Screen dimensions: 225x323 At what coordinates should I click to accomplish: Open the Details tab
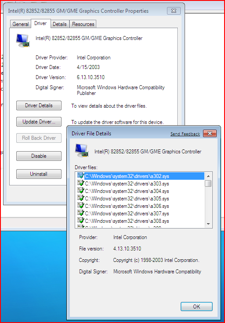tap(60, 24)
